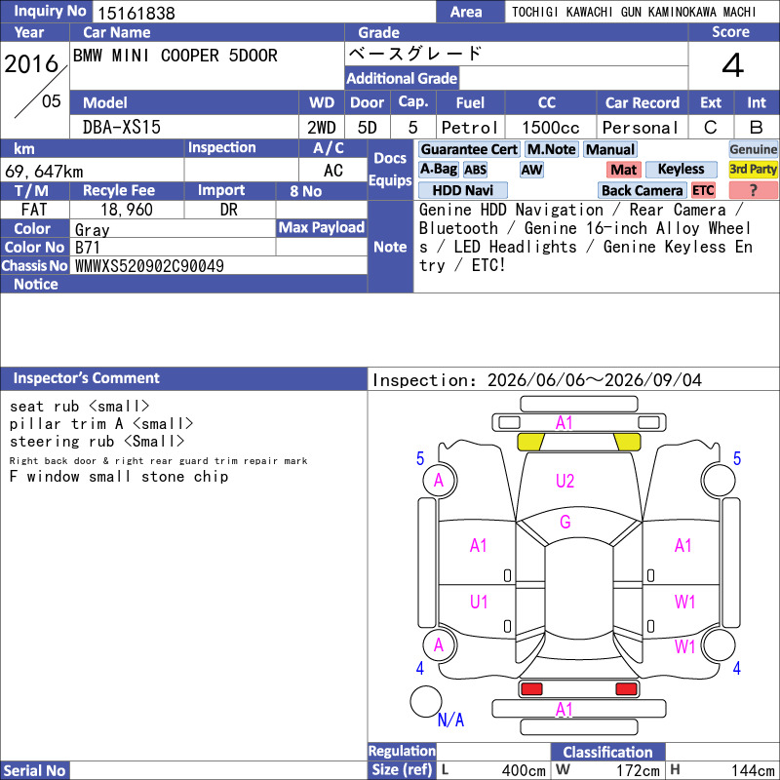This screenshot has width=780, height=780.
Task: Select the G mark on windshield diagram
Action: click(565, 522)
